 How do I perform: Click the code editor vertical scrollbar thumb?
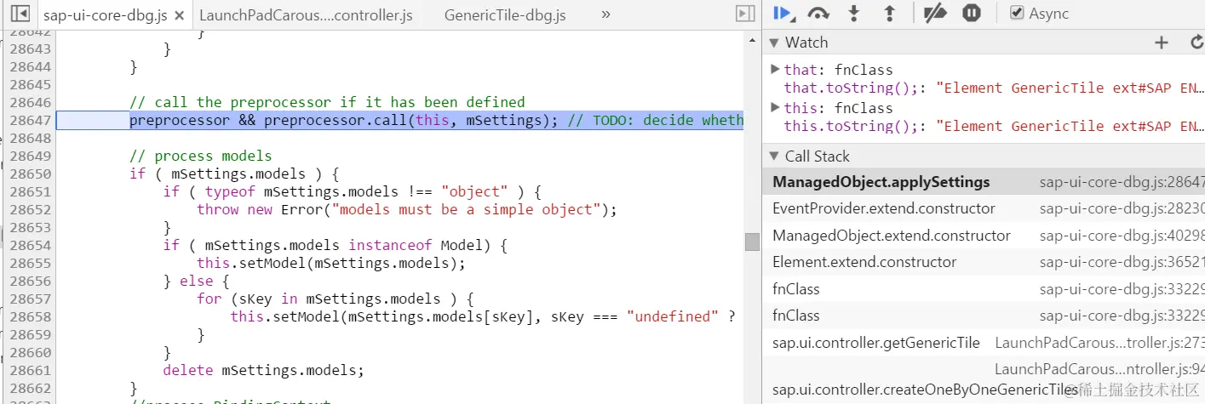[x=752, y=242]
